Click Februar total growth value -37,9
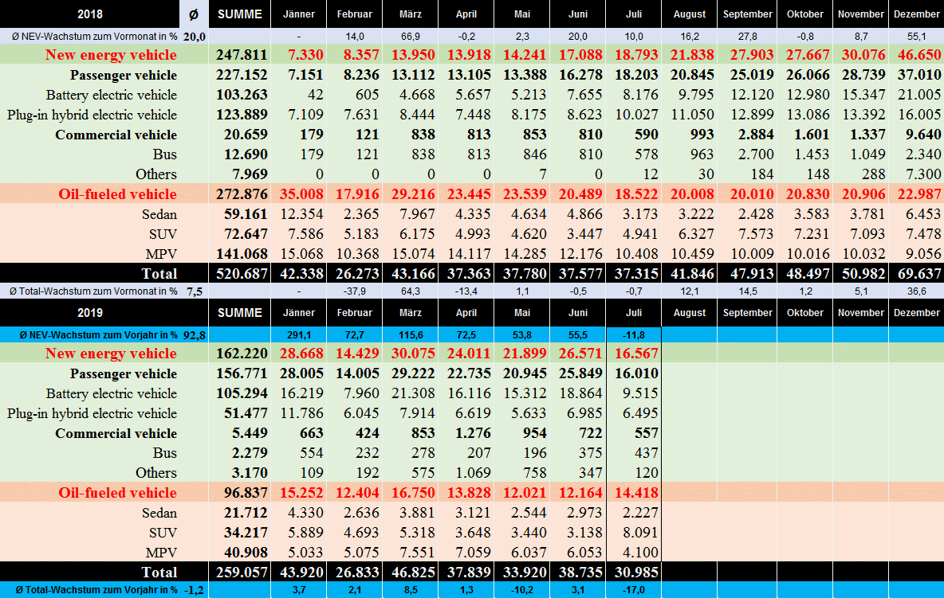Viewport: 944px width, 598px height. coord(355,291)
